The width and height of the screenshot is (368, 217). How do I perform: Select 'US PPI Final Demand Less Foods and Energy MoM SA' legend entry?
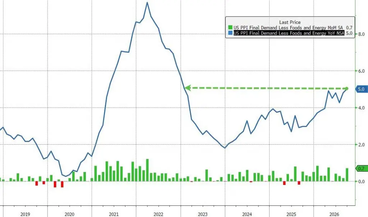pyautogui.click(x=288, y=28)
